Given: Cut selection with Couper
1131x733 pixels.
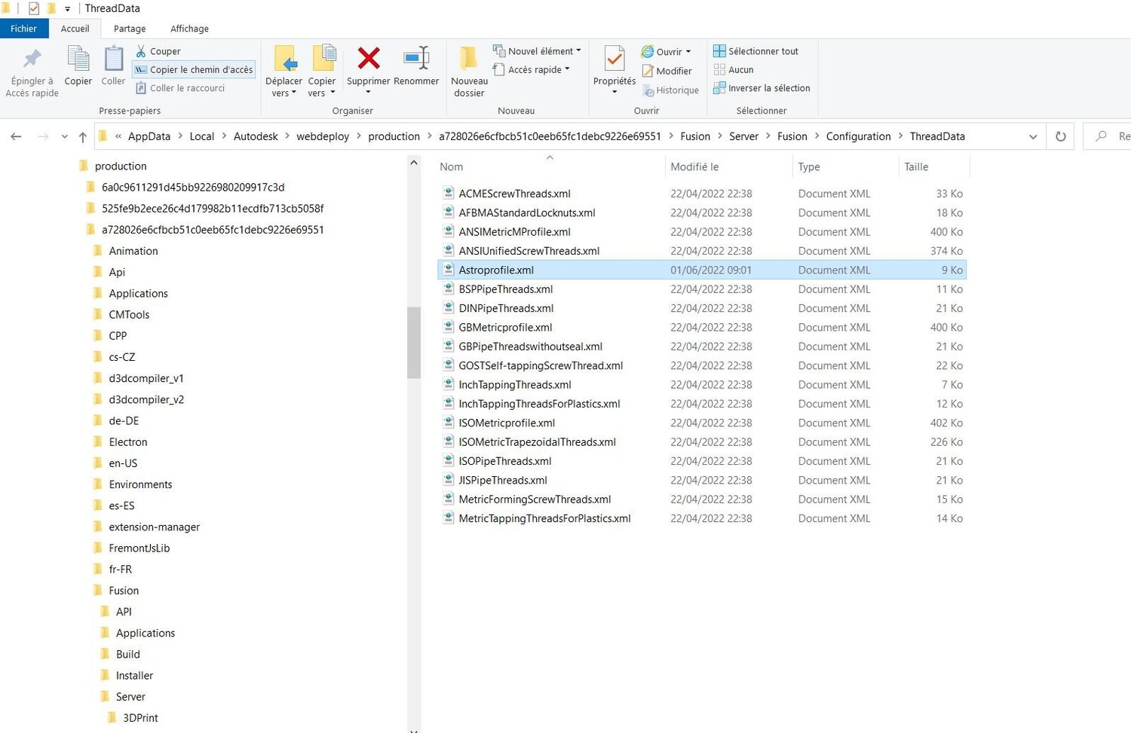Looking at the screenshot, I should (x=158, y=51).
